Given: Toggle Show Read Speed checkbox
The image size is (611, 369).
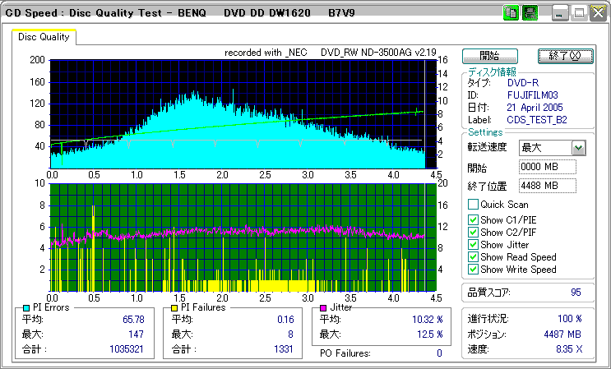Looking at the screenshot, I should 473,256.
